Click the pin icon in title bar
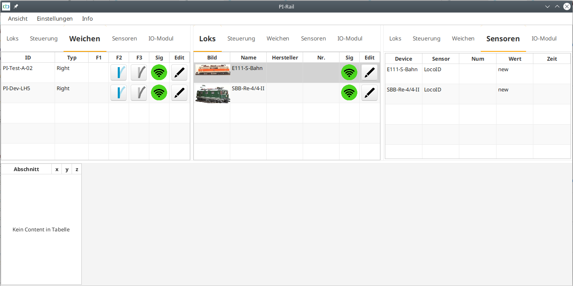The image size is (573, 286). [16, 6]
